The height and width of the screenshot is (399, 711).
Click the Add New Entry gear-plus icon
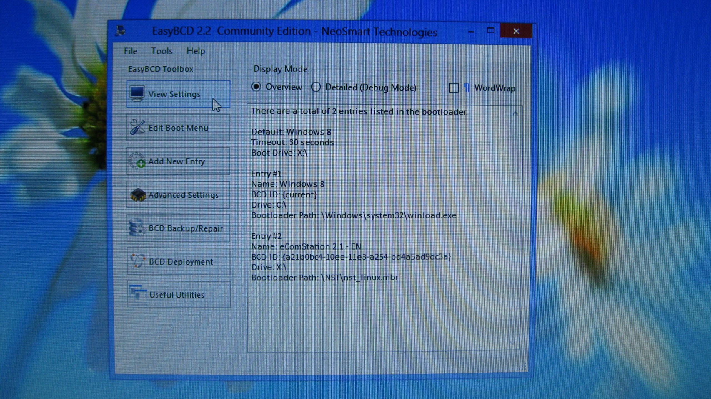coord(137,161)
